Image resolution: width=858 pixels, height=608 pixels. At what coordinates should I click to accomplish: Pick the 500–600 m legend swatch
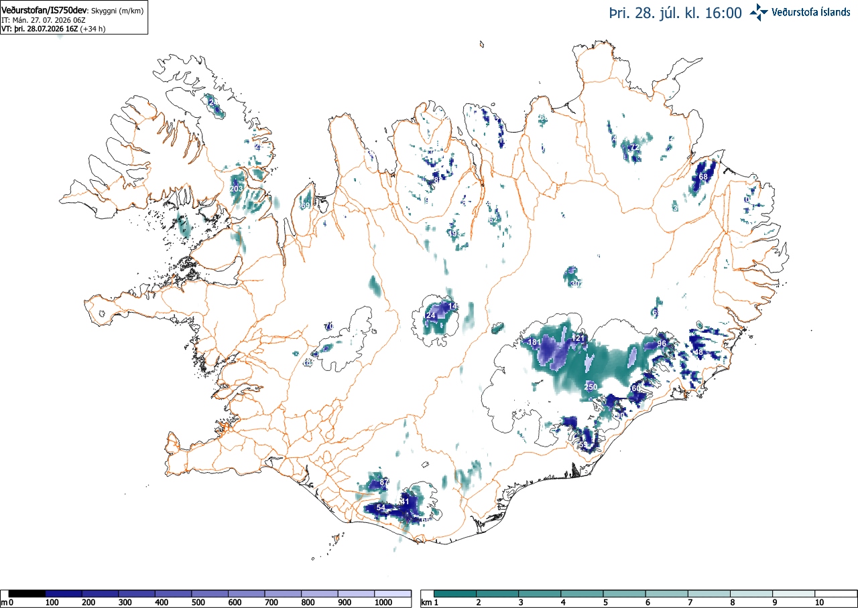pyautogui.click(x=210, y=594)
